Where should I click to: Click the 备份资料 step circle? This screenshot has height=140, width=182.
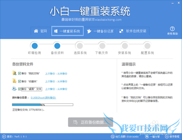pos(57,46)
